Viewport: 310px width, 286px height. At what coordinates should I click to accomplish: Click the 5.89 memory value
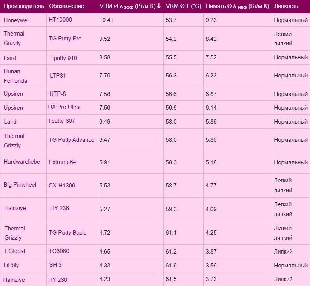(211, 122)
